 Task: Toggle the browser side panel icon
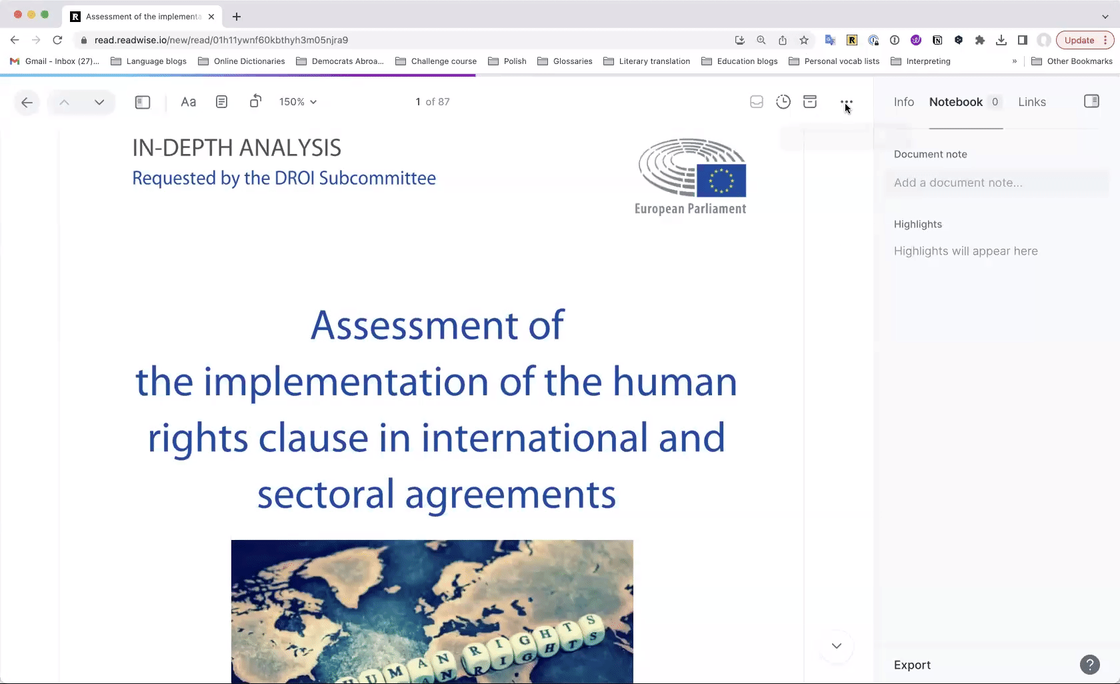tap(1023, 40)
